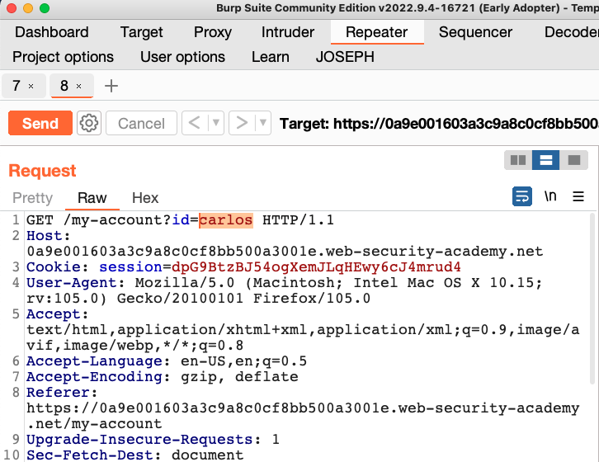
Task: Open the Sequencer tab
Action: pos(475,32)
